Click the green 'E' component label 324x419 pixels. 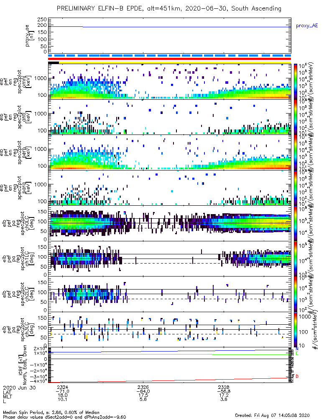297,354
